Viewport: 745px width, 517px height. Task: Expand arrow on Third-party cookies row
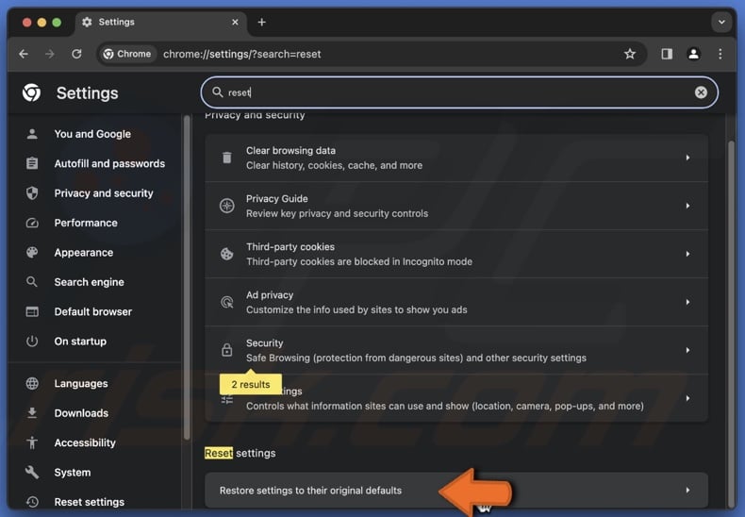(x=687, y=254)
